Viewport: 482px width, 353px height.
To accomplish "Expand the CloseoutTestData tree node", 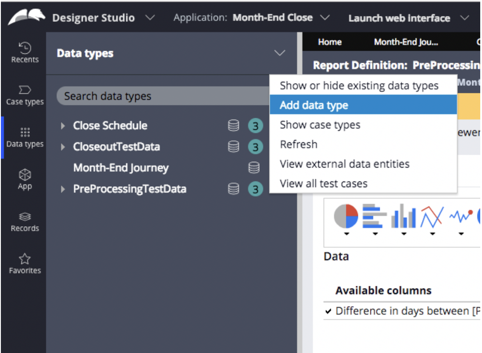I will pos(63,147).
